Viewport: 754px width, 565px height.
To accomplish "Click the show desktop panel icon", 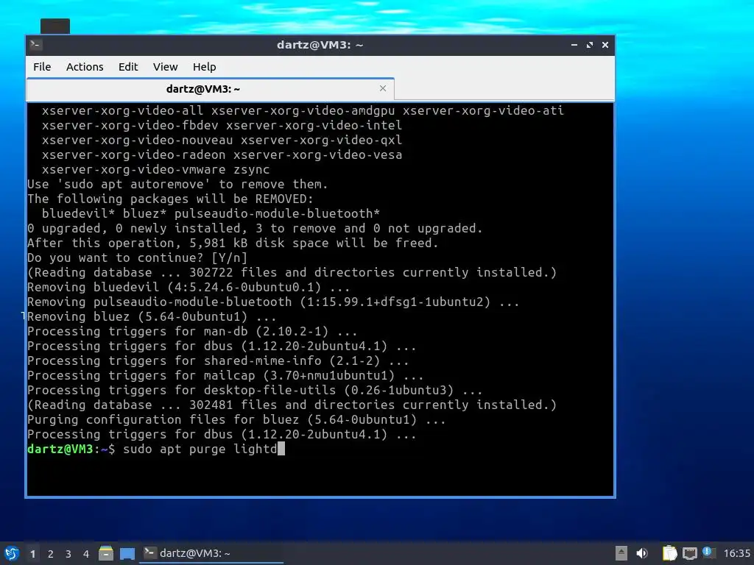I will [127, 554].
